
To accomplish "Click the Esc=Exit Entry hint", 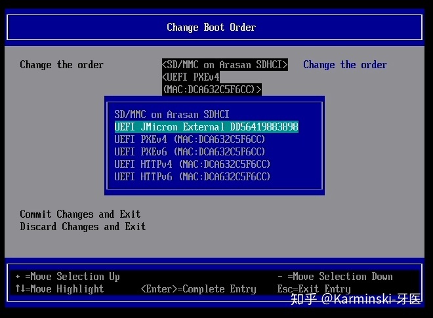I will click(x=314, y=289).
